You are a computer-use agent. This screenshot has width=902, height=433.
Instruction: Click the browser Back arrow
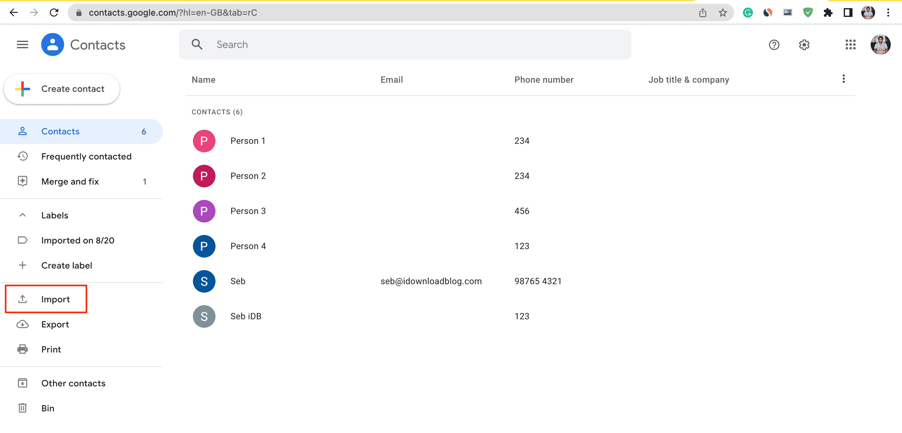coord(13,13)
